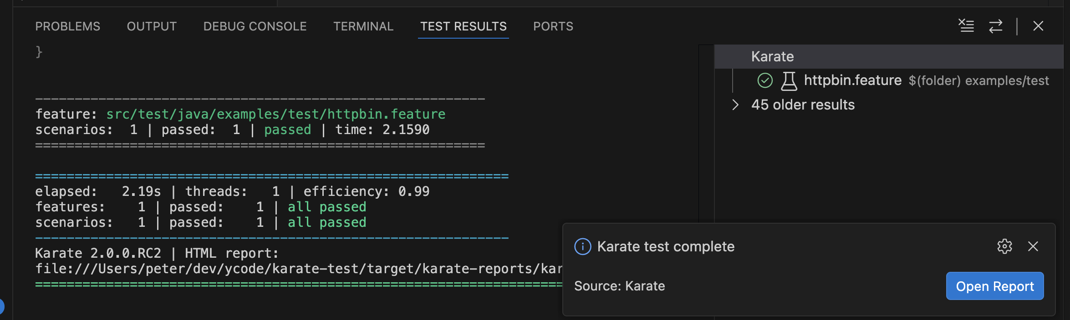Image resolution: width=1070 pixels, height=320 pixels.
Task: Click 'all passed' on the scenarios summary line
Action: point(327,222)
